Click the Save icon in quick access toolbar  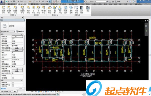coord(14,1)
